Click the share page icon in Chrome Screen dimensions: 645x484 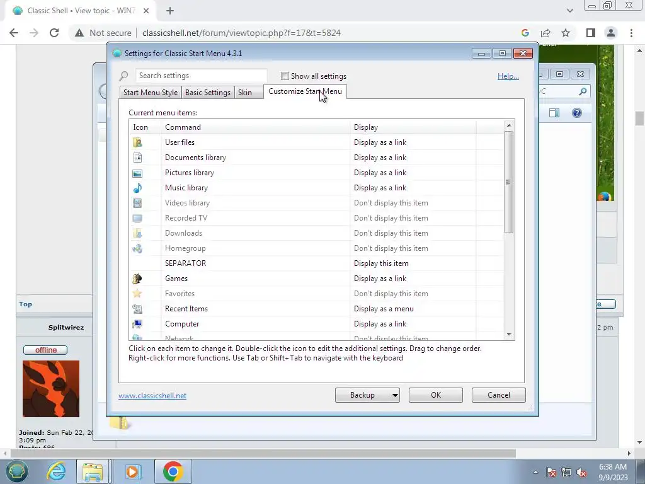[x=545, y=33]
